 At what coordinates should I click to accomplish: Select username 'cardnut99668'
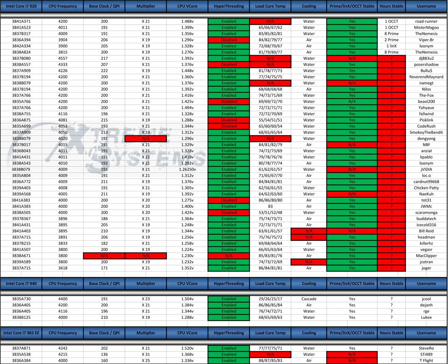click(426, 182)
